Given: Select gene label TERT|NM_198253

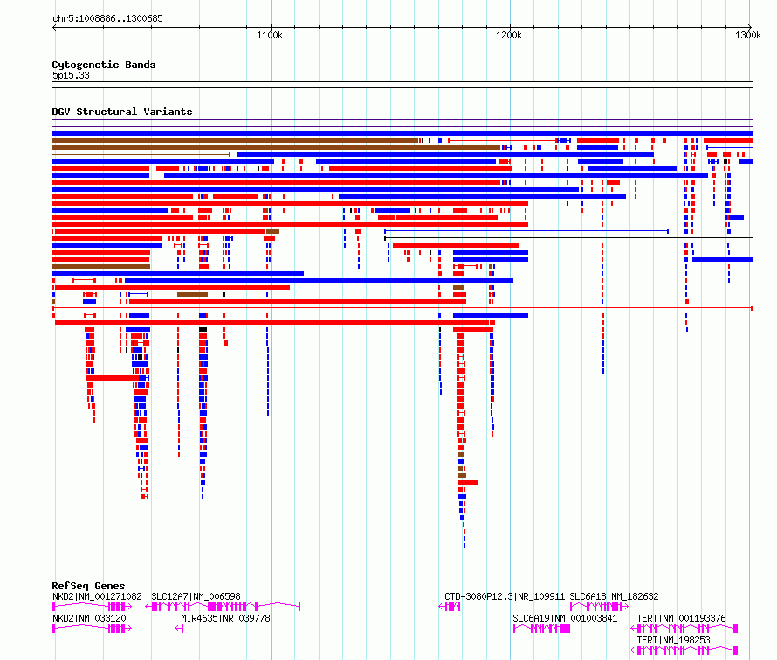Looking at the screenshot, I should pos(673,640).
